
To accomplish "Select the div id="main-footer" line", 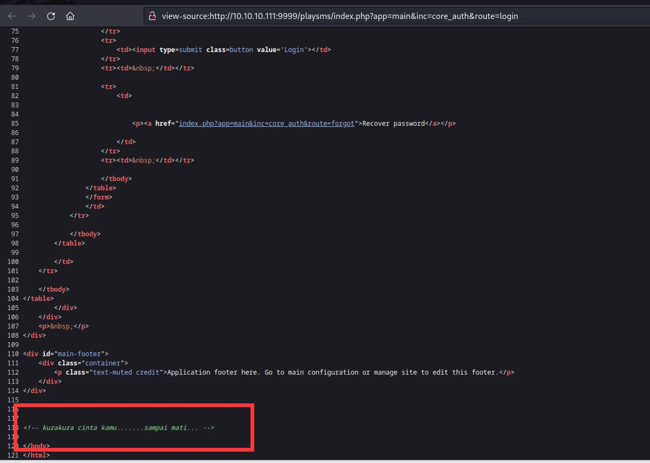I will [66, 354].
